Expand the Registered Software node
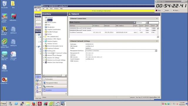Screen dimensions: 188x106 click(x=44, y=48)
